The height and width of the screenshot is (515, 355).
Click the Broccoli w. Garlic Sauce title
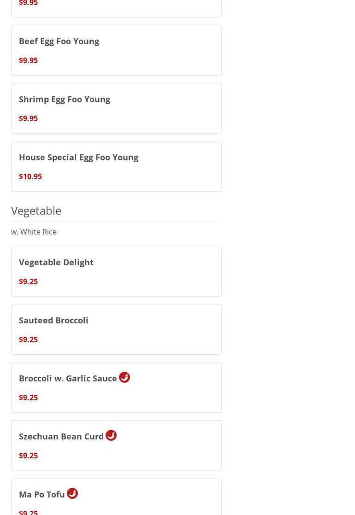[68, 378]
